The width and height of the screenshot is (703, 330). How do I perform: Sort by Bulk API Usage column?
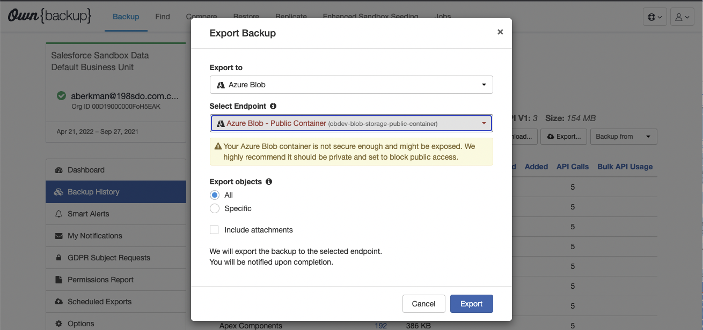[x=625, y=167]
